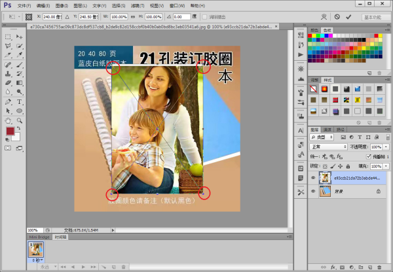
Task: Expand the 不透明度 opacity dropdown arrow
Action: 386,147
